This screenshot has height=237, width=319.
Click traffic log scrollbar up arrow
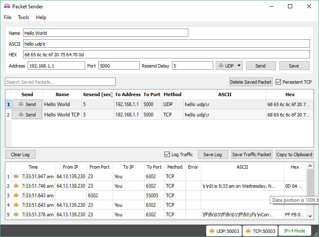[310, 166]
